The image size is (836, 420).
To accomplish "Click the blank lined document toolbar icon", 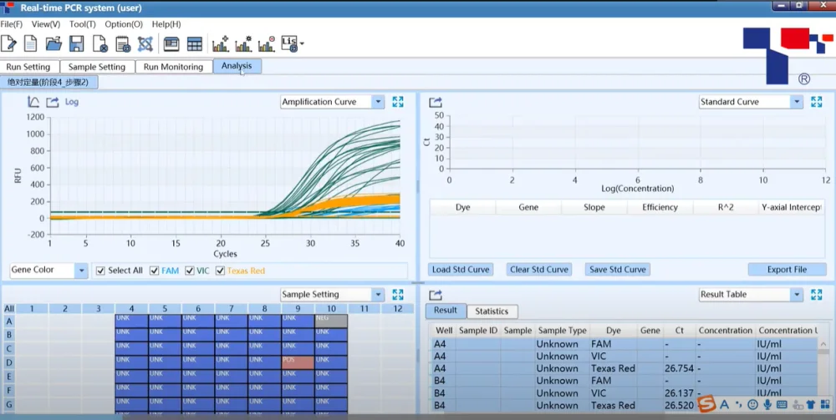I will [30, 43].
